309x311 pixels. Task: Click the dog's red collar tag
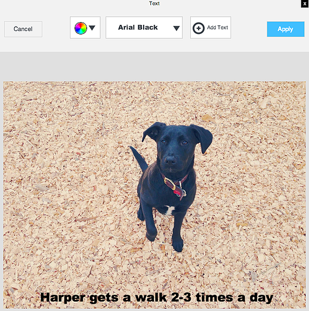[x=179, y=192]
